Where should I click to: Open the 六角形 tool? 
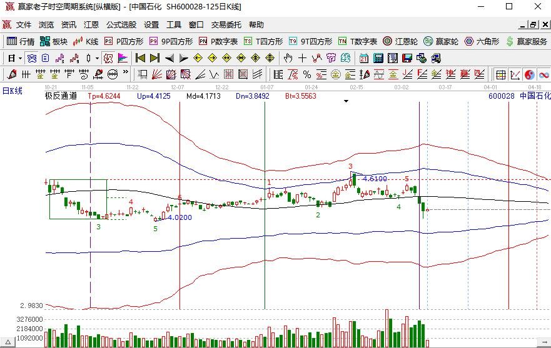482,41
